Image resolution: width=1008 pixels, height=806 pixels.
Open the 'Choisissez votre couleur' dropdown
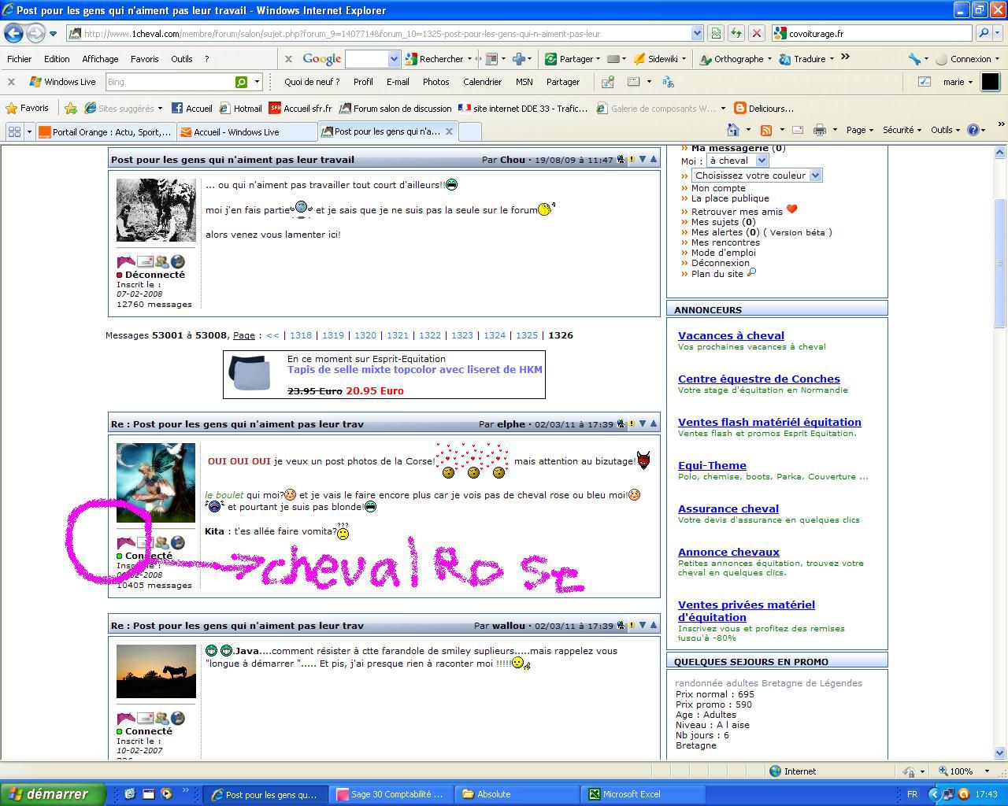pyautogui.click(x=756, y=176)
